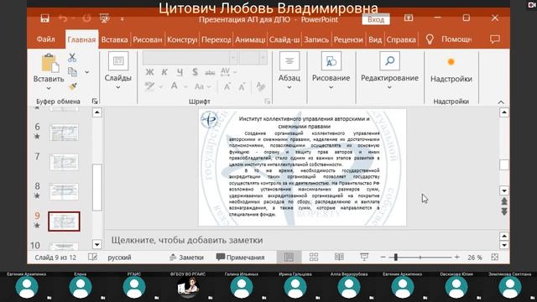Toggle bold Ж formatting

[149, 72]
